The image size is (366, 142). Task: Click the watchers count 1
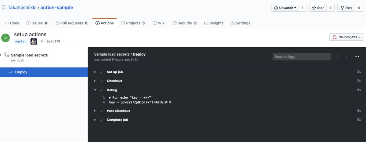pyautogui.click(x=302, y=8)
